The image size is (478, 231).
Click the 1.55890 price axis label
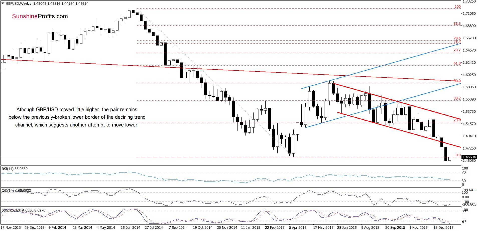[x=469, y=99]
